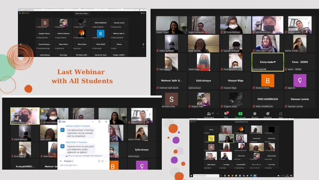This screenshot has height=180, width=319.
Task: Click Gazel kader's chat message bubble
Action: click(x=81, y=149)
